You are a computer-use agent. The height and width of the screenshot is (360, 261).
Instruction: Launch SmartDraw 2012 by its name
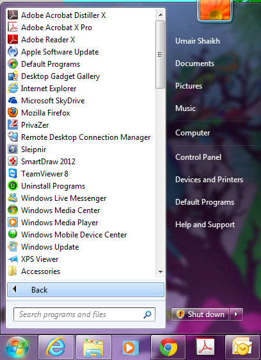click(48, 162)
